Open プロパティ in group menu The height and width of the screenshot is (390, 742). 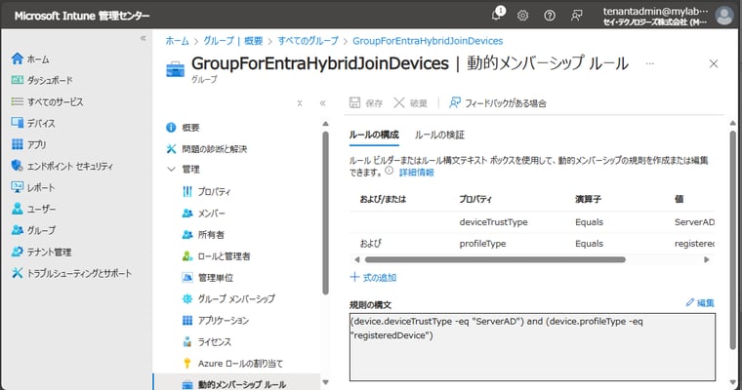pyautogui.click(x=206, y=191)
